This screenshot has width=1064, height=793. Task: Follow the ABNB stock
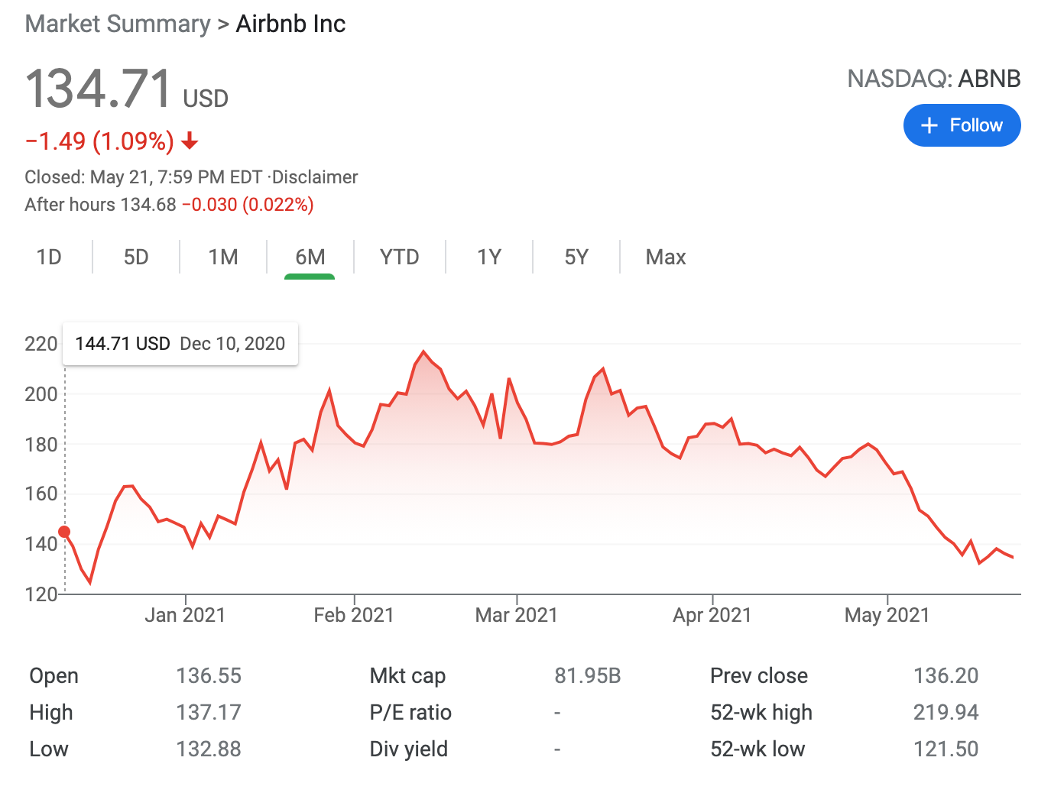click(962, 125)
